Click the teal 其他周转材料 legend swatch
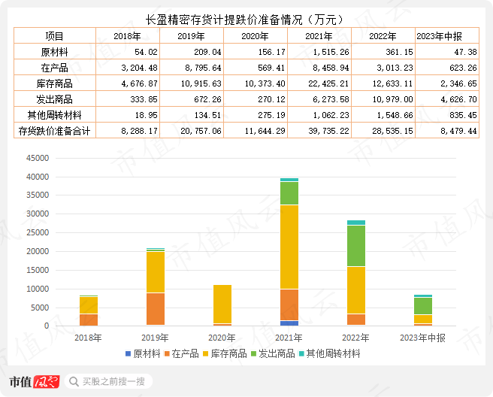The height and width of the screenshot is (397, 493). click(x=301, y=354)
